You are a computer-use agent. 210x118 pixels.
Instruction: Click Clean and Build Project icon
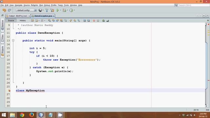(52, 10)
